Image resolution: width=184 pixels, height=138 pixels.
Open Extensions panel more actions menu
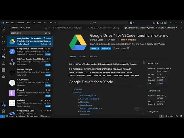click(49, 28)
